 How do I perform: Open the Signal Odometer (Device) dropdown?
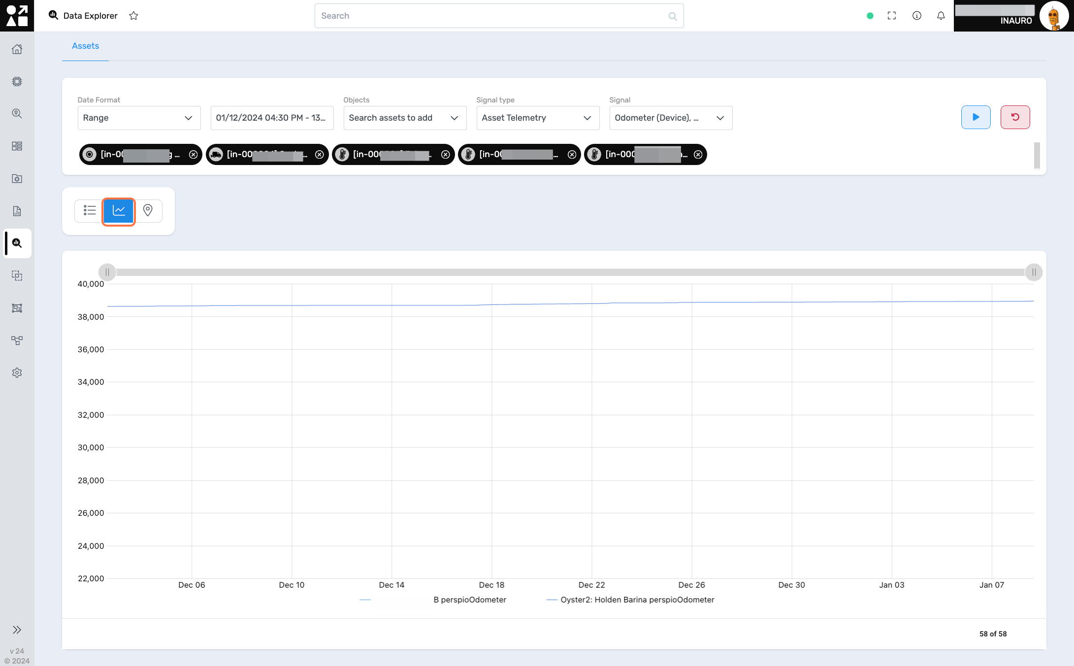(x=671, y=118)
